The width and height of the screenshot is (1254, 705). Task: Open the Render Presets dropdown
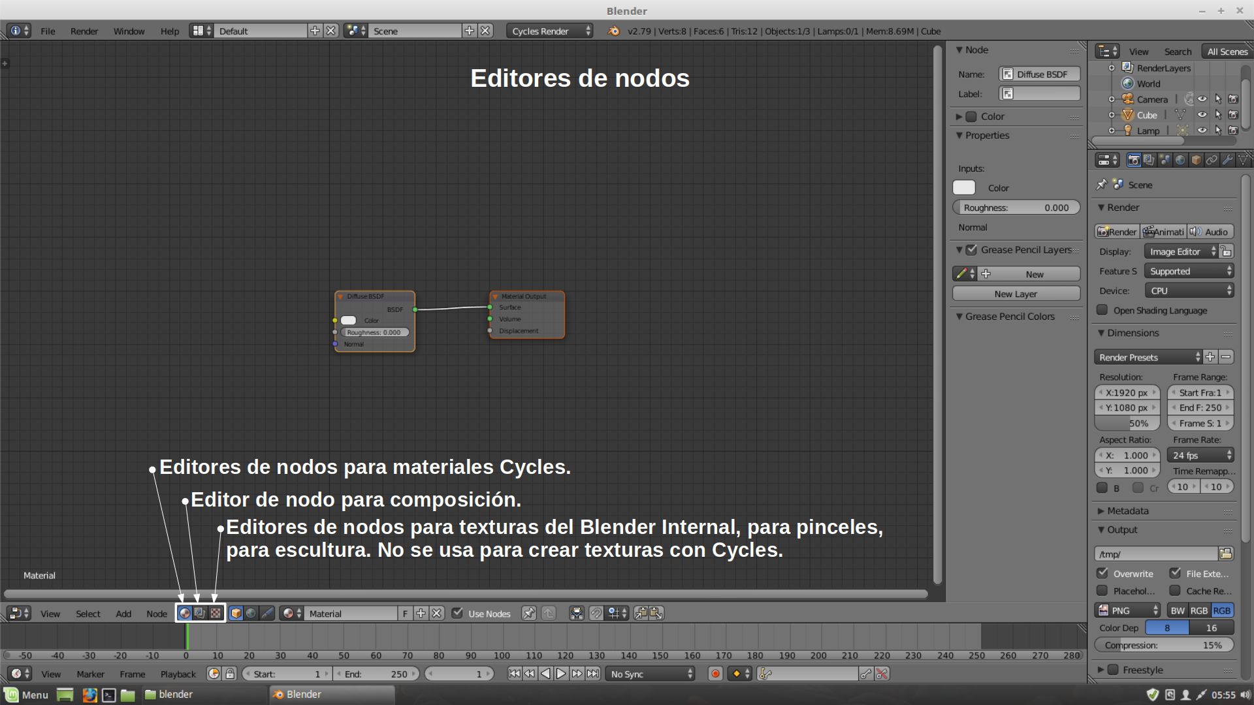tap(1148, 357)
